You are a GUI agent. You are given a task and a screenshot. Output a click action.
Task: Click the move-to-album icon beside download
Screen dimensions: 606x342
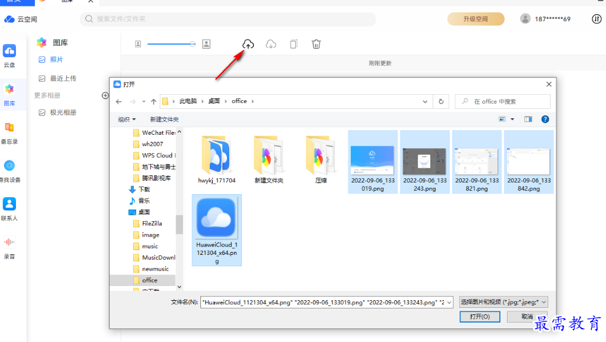tap(294, 44)
